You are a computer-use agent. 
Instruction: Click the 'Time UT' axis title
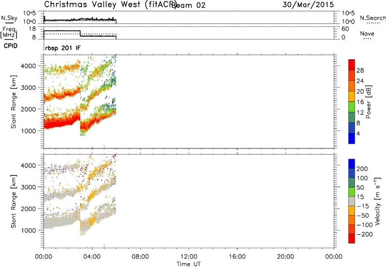click(189, 264)
